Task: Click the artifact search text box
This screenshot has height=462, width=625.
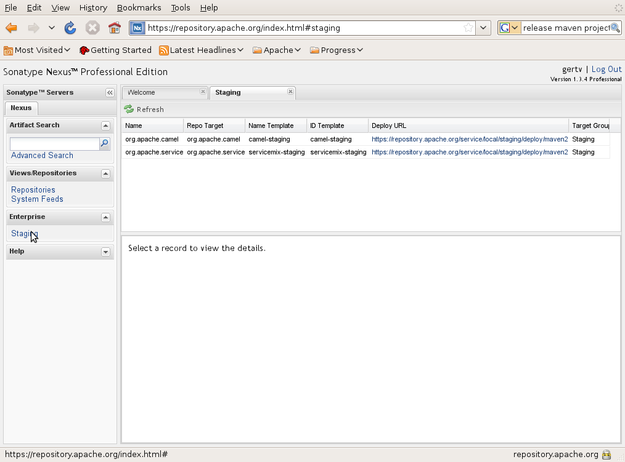Action: (55, 144)
